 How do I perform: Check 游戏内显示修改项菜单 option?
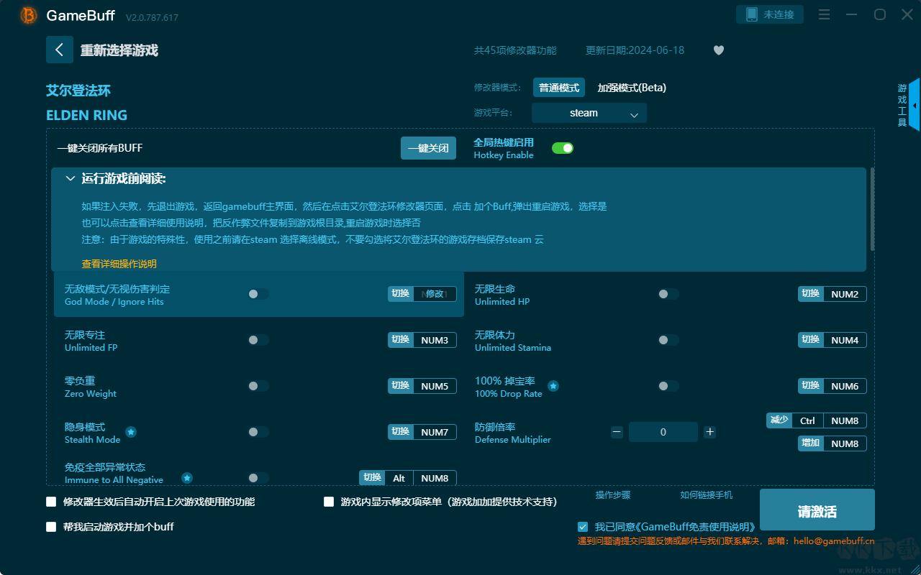click(329, 502)
